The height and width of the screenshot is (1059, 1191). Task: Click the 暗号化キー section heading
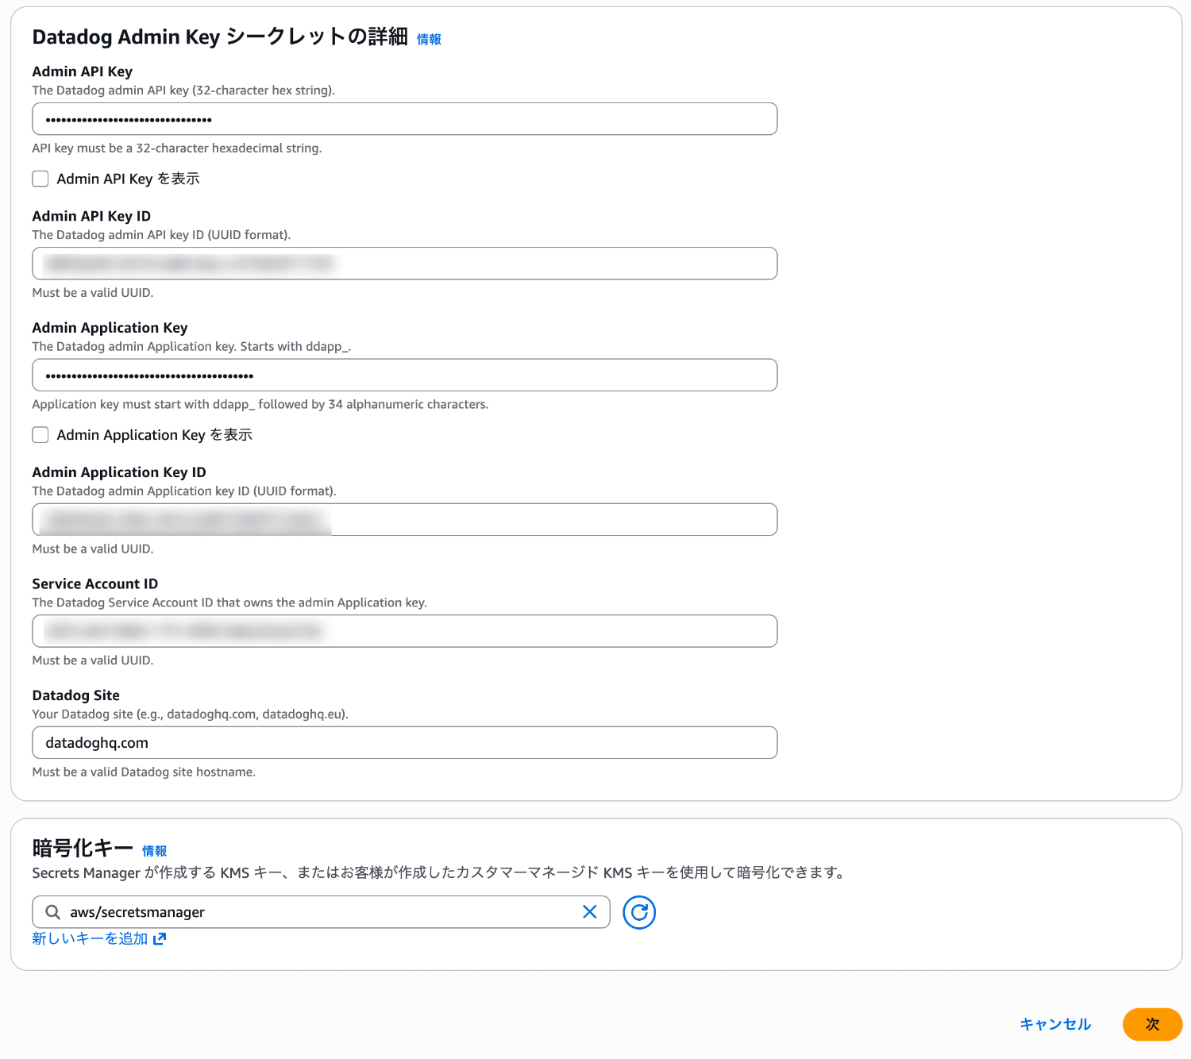[83, 848]
